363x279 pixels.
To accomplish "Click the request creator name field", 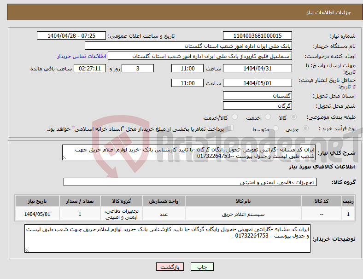I will tap(200, 56).
